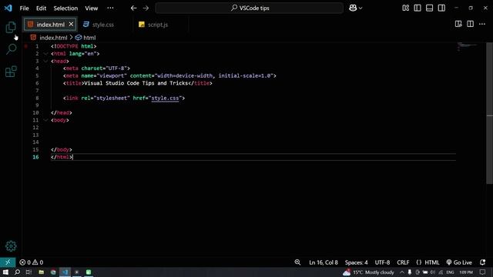Viewport: 493px width, 277px height.
Task: Open the remote window button in status bar
Action: click(x=8, y=262)
